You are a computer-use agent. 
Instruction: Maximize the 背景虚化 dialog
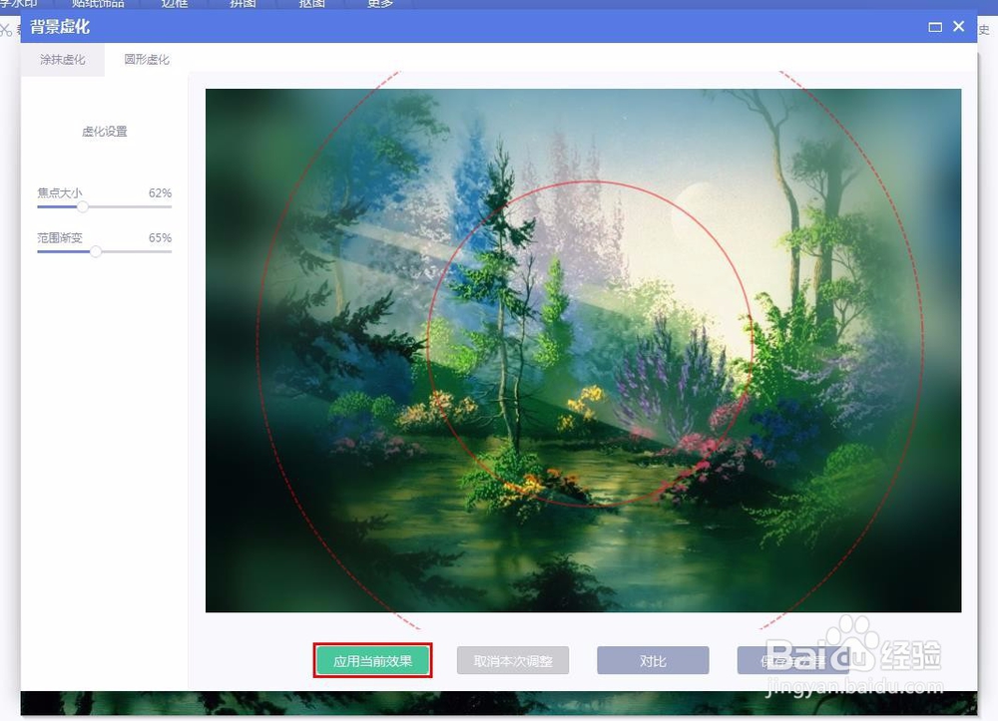click(935, 27)
